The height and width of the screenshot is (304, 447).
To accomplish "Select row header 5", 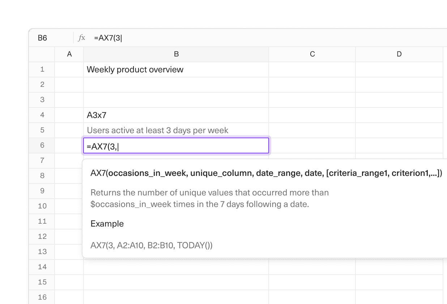I will pyautogui.click(x=42, y=130).
